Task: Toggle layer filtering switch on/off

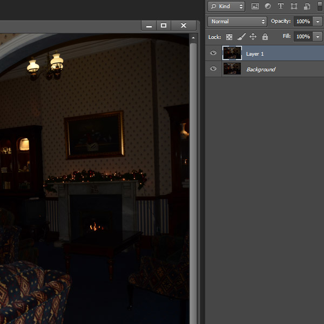Action: (320, 6)
